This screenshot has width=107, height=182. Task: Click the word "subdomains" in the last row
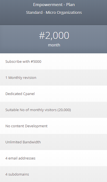(x=19, y=174)
